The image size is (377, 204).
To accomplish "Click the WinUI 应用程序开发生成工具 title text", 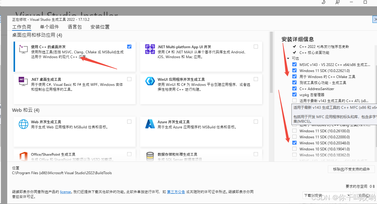I will coord(181,79).
